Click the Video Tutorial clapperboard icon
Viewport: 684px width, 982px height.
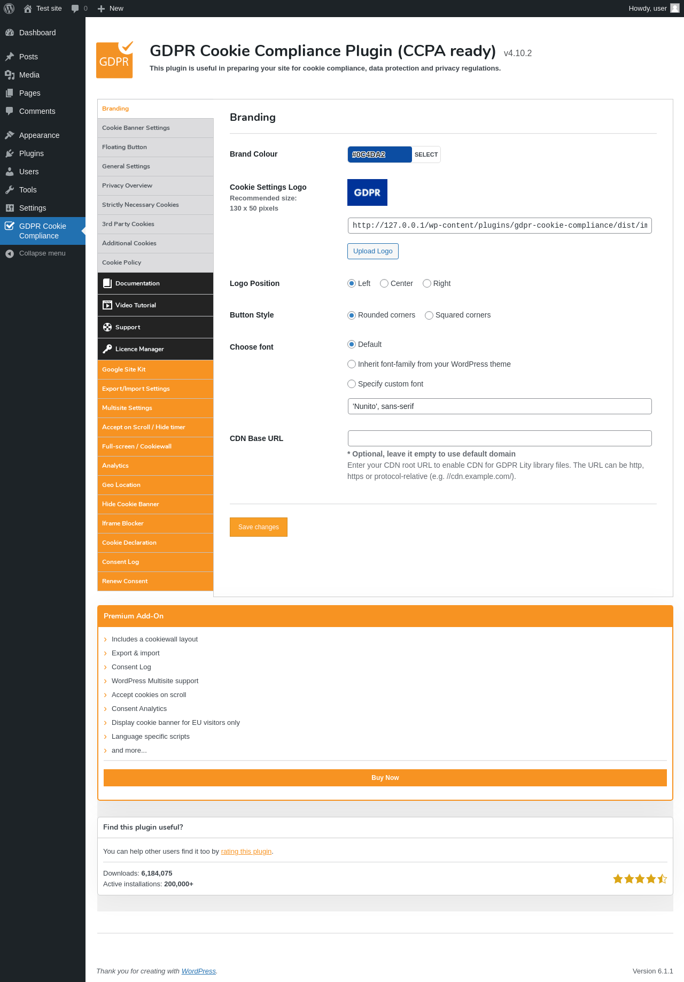pos(107,305)
